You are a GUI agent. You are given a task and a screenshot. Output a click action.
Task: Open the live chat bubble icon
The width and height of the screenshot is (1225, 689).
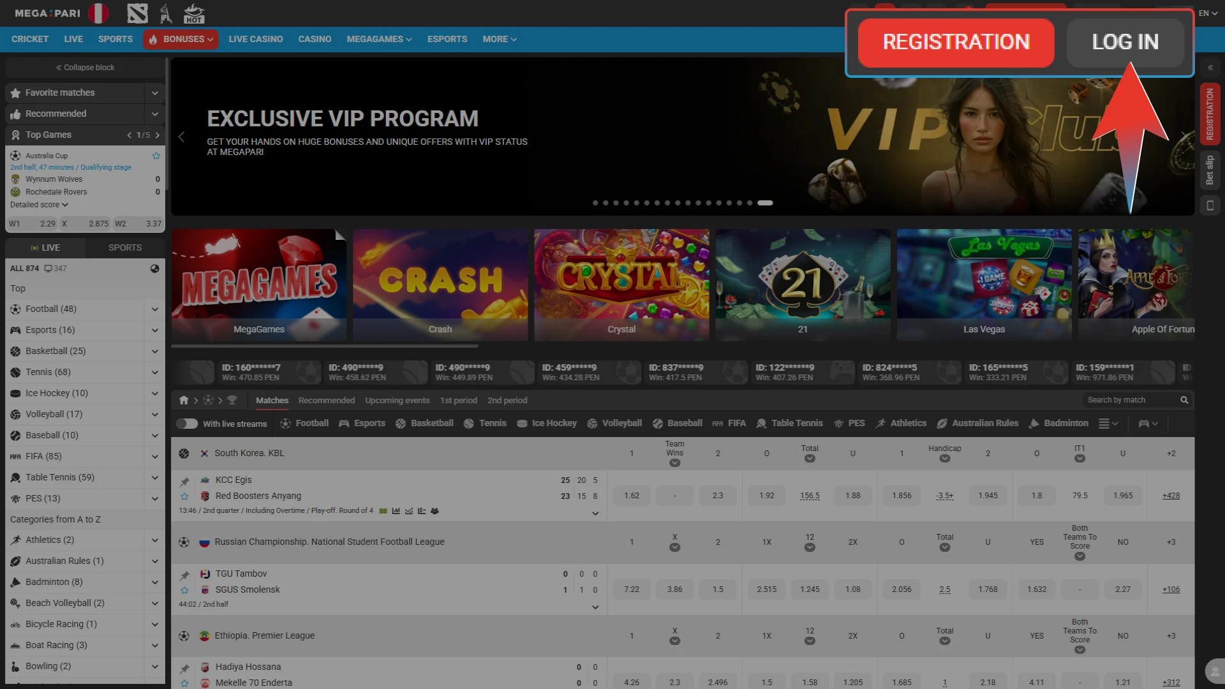(1214, 670)
